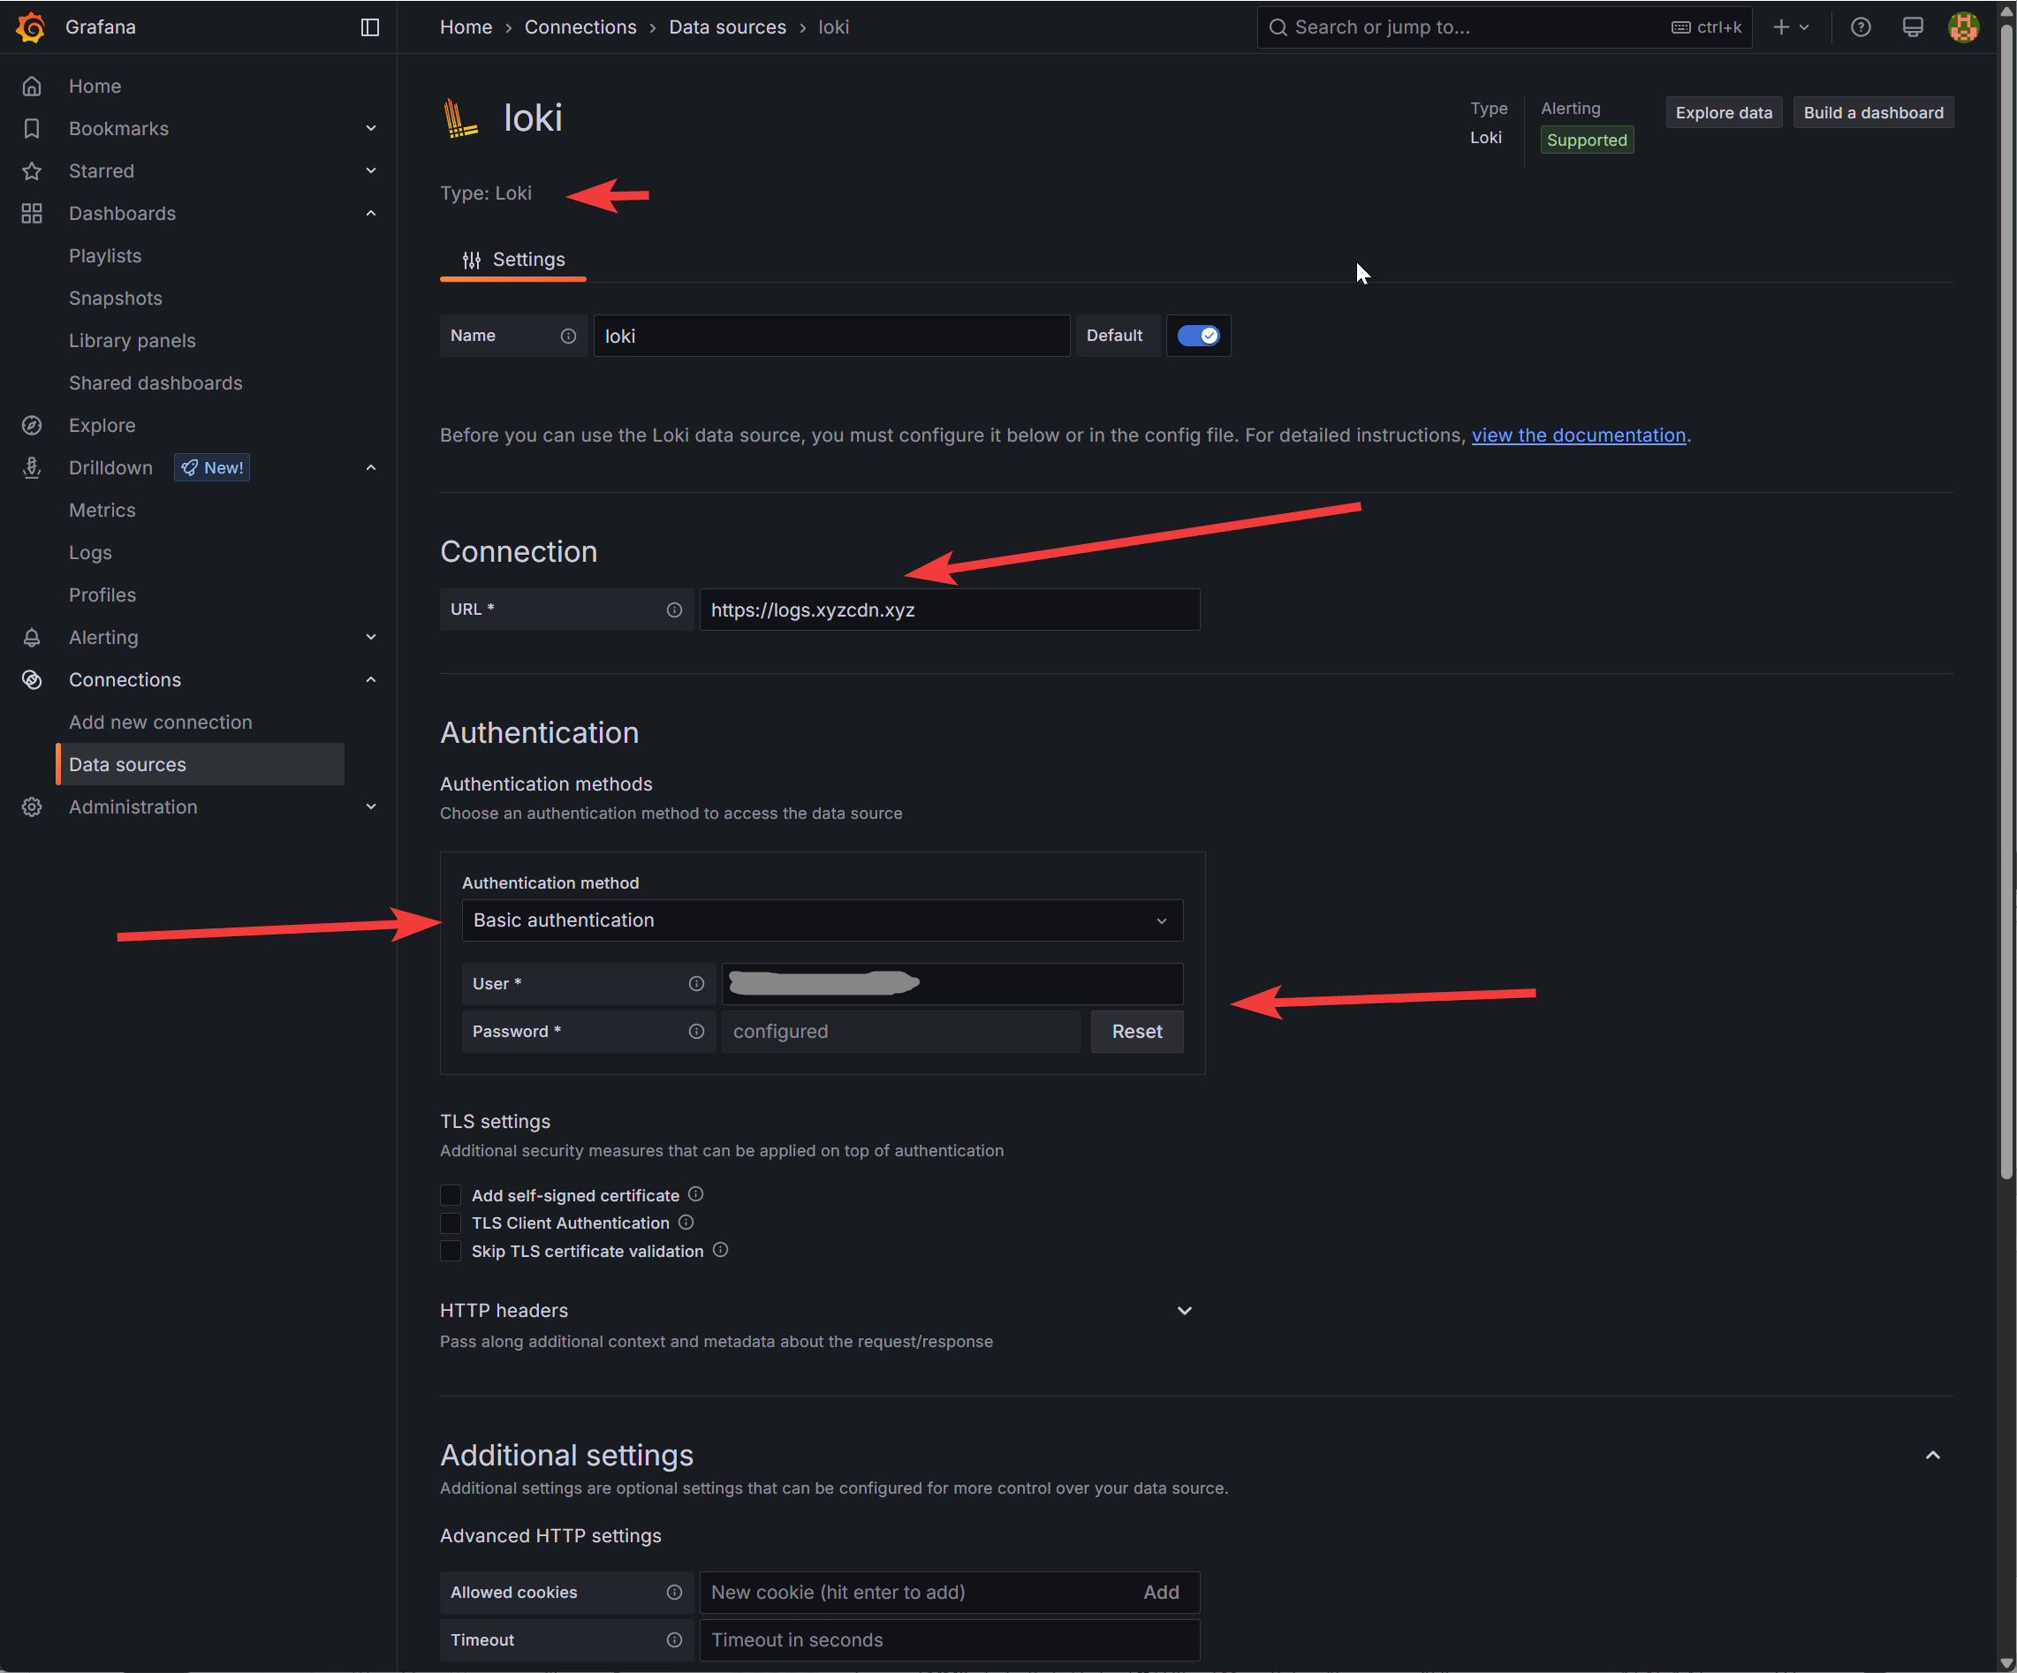The image size is (2017, 1673).
Task: Click the Timeout info icon
Action: coord(674,1640)
